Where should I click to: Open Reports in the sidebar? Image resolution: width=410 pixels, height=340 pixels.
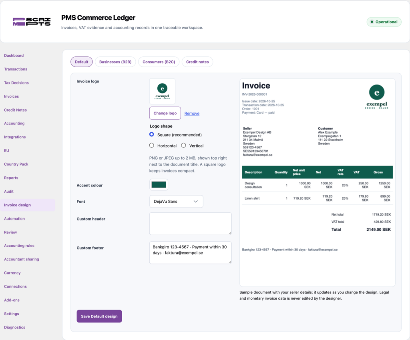[x=11, y=178]
